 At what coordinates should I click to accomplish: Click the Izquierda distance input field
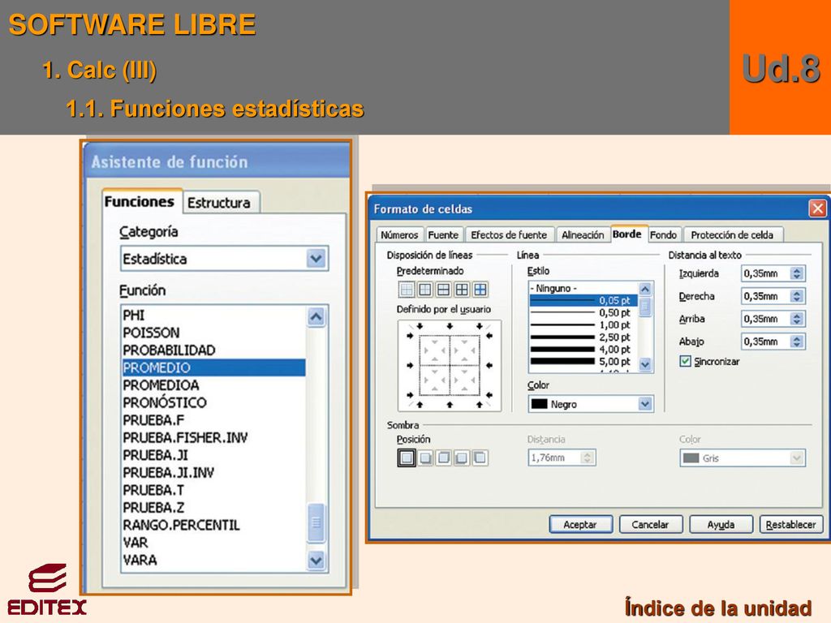[765, 273]
